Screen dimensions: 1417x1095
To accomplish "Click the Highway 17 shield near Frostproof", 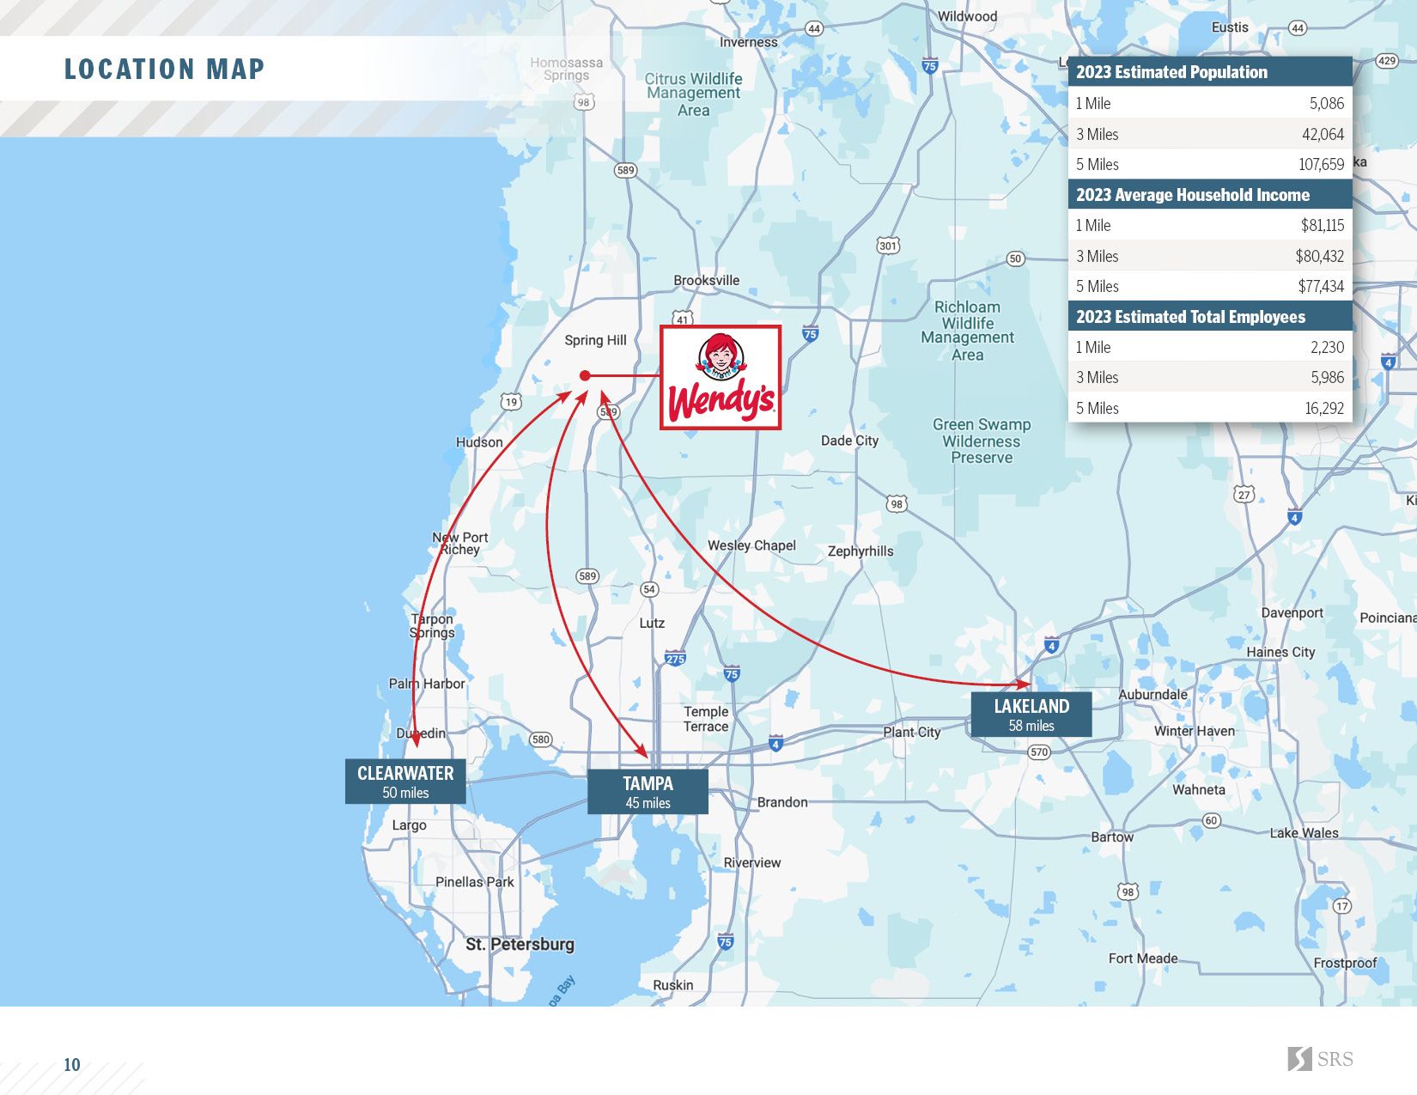I will (1341, 906).
